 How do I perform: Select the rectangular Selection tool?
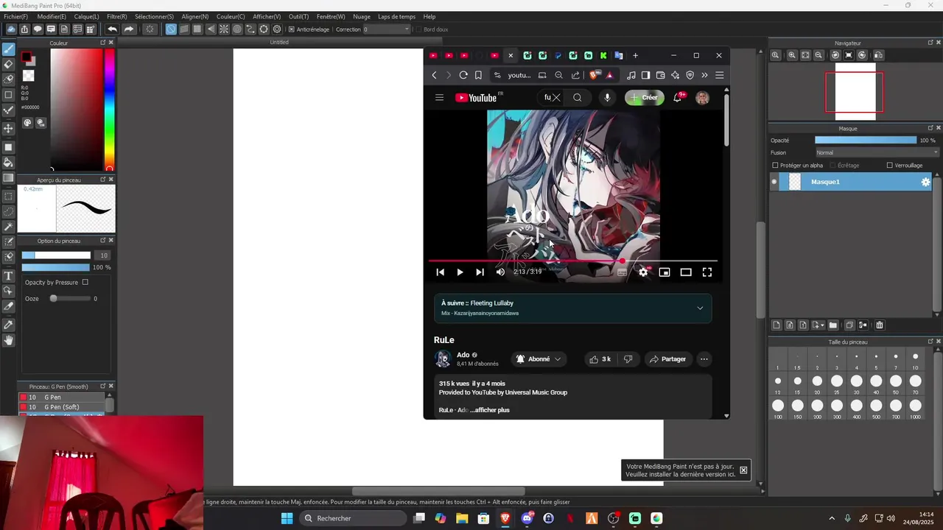click(9, 197)
